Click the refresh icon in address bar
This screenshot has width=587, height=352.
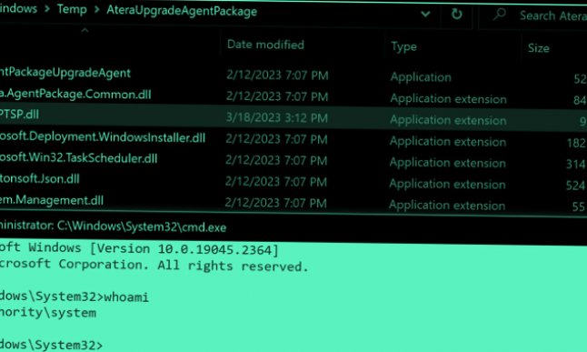coord(456,15)
